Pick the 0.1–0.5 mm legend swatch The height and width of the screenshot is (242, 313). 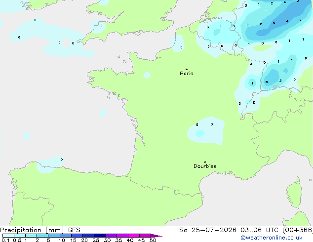[x=8, y=236]
